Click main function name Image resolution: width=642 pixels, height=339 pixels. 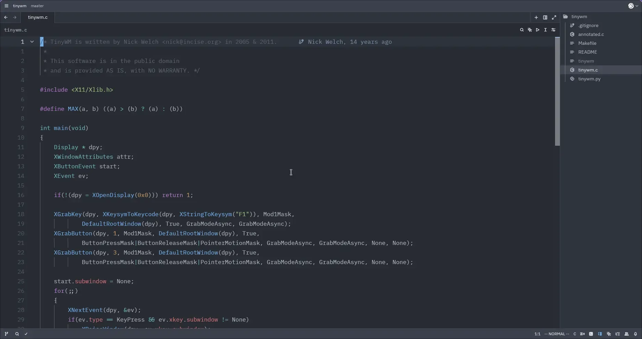[61, 128]
